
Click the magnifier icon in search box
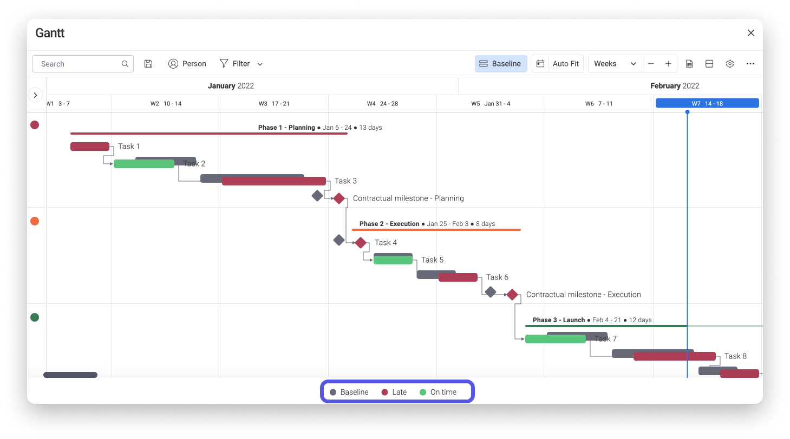pyautogui.click(x=125, y=64)
